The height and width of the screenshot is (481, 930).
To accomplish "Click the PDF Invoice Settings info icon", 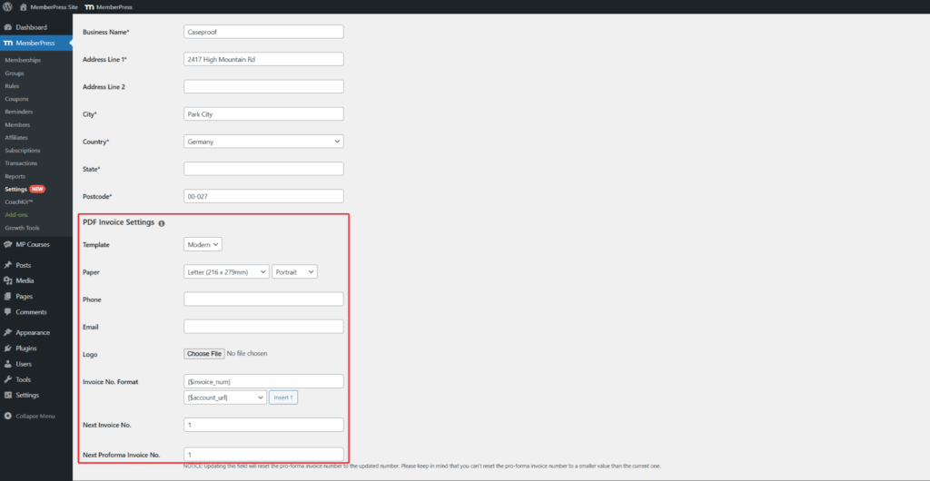I will pos(162,223).
